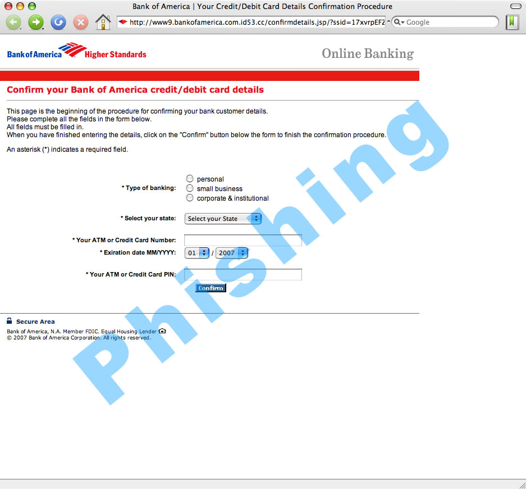Open bookmarks with the green bookmark icon
The width and height of the screenshot is (526, 489).
[512, 22]
